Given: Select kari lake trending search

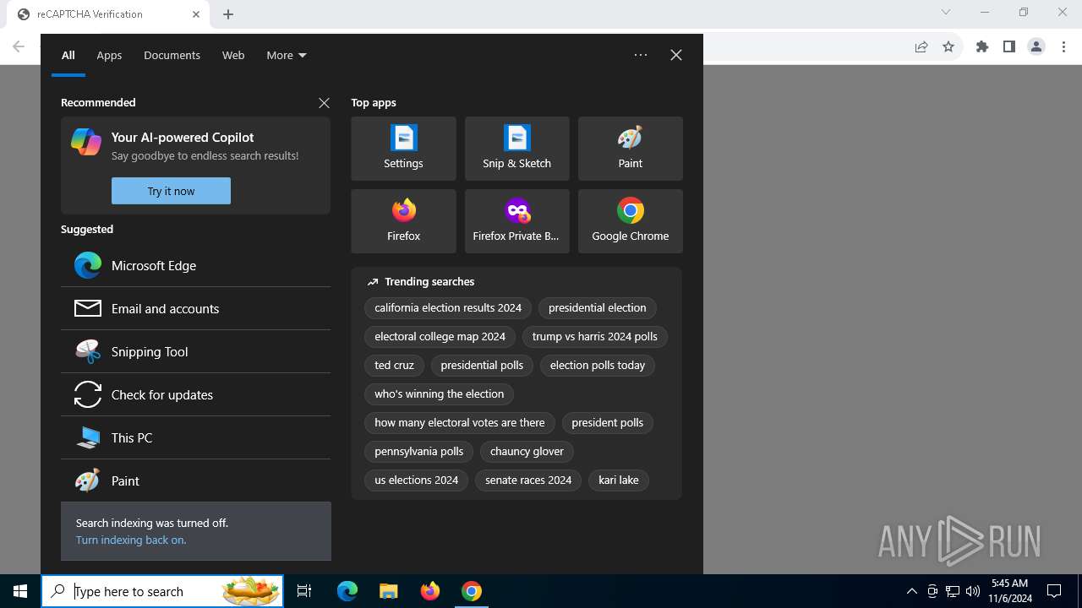Looking at the screenshot, I should coord(618,480).
